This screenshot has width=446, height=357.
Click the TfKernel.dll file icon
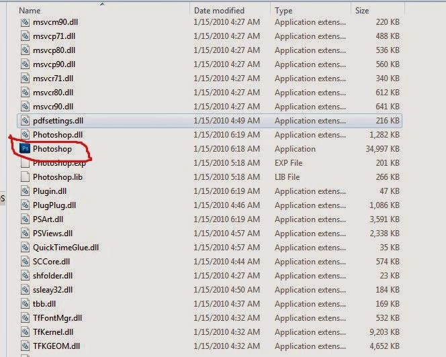pos(25,332)
